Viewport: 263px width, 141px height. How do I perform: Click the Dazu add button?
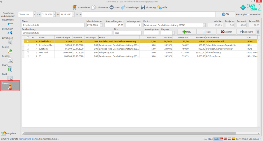point(187,32)
